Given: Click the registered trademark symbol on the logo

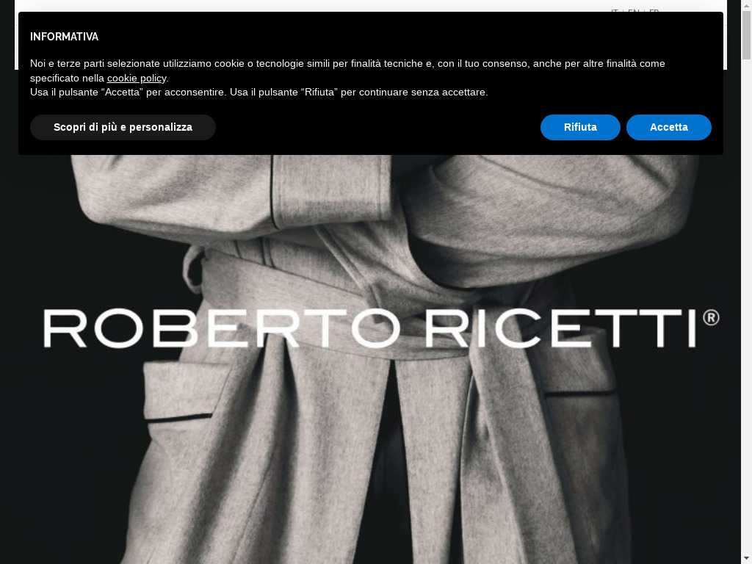Looking at the screenshot, I should coord(711,317).
